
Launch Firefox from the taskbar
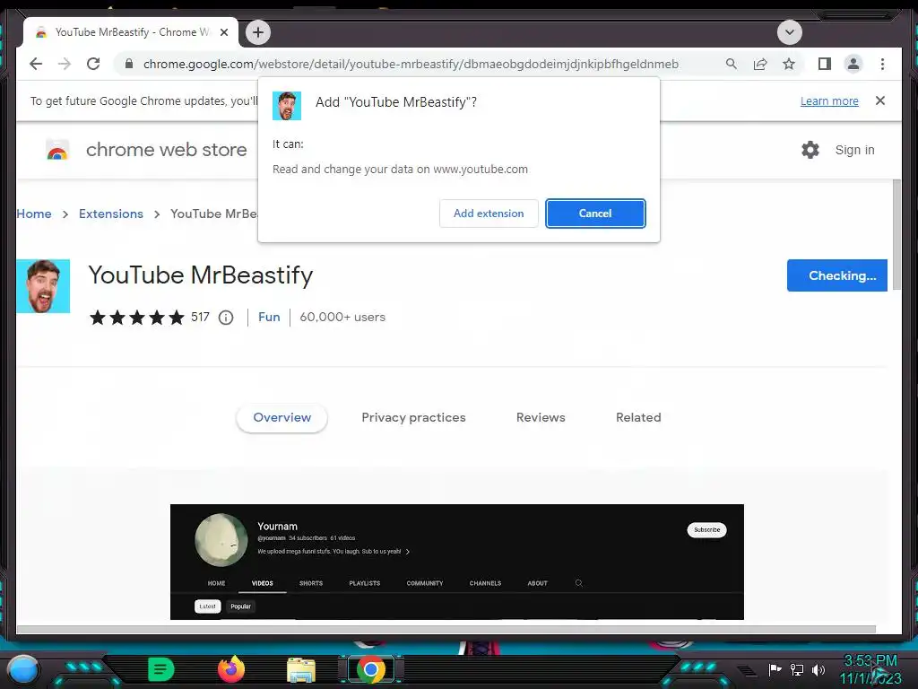click(x=231, y=669)
